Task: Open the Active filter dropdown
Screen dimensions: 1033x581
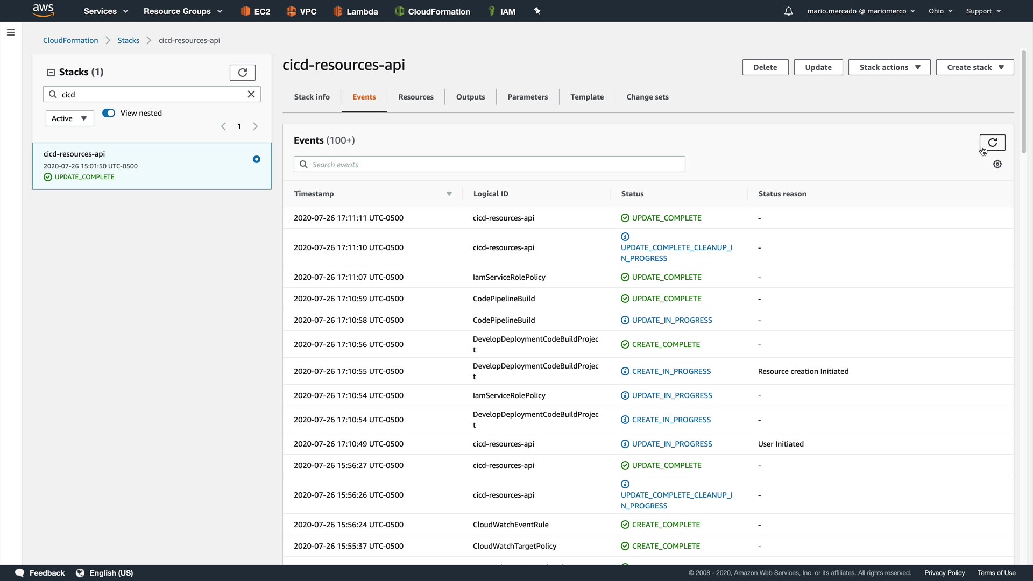Action: click(x=69, y=118)
